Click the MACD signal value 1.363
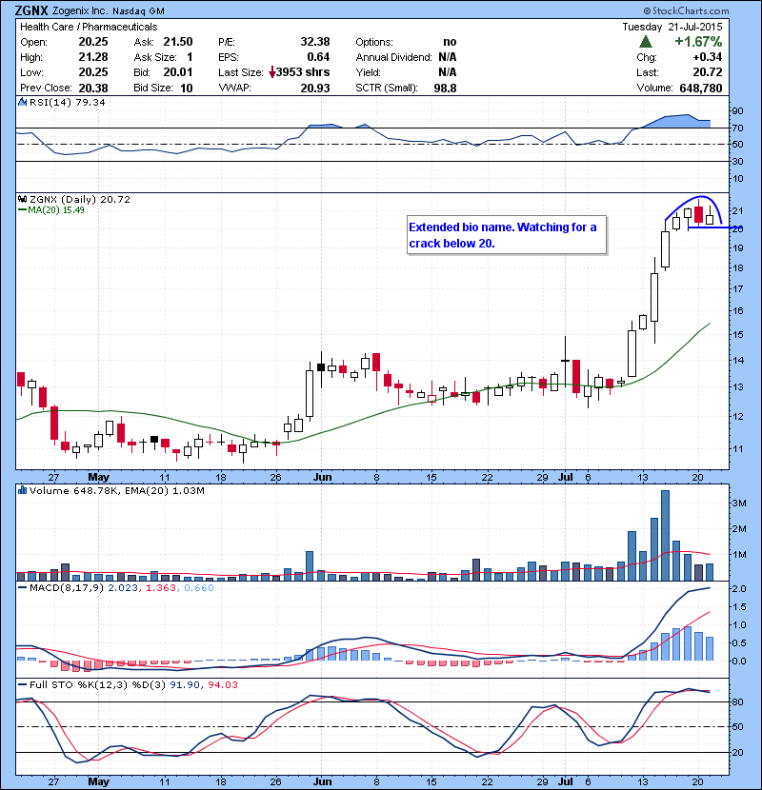This screenshot has height=790, width=762. pyautogui.click(x=161, y=588)
